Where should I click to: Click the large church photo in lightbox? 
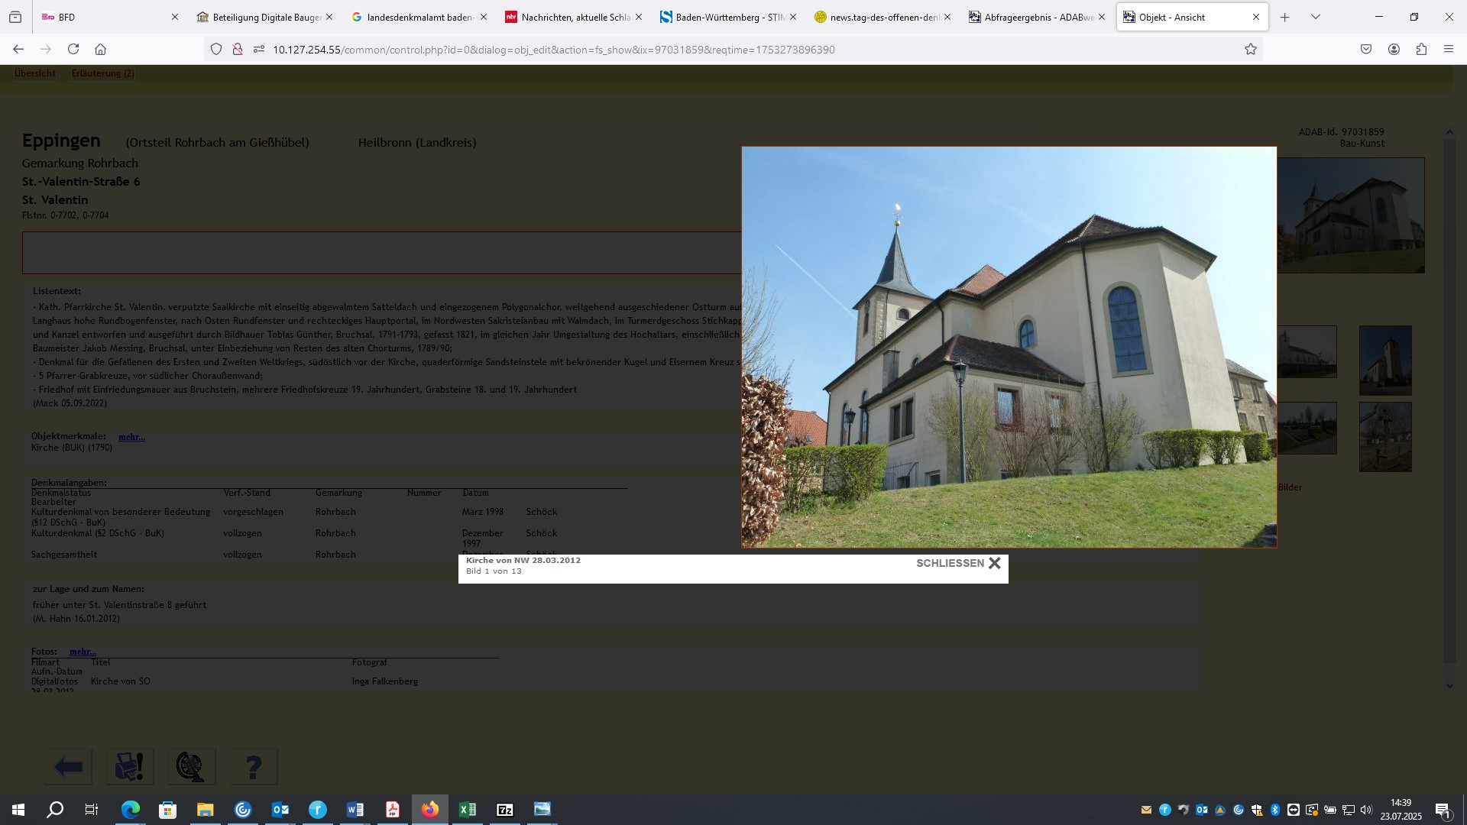(x=1009, y=348)
